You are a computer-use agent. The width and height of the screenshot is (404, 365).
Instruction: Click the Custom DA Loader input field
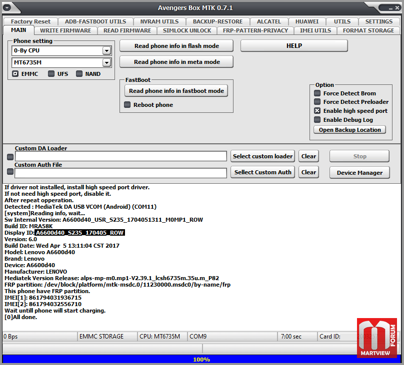tap(121, 156)
